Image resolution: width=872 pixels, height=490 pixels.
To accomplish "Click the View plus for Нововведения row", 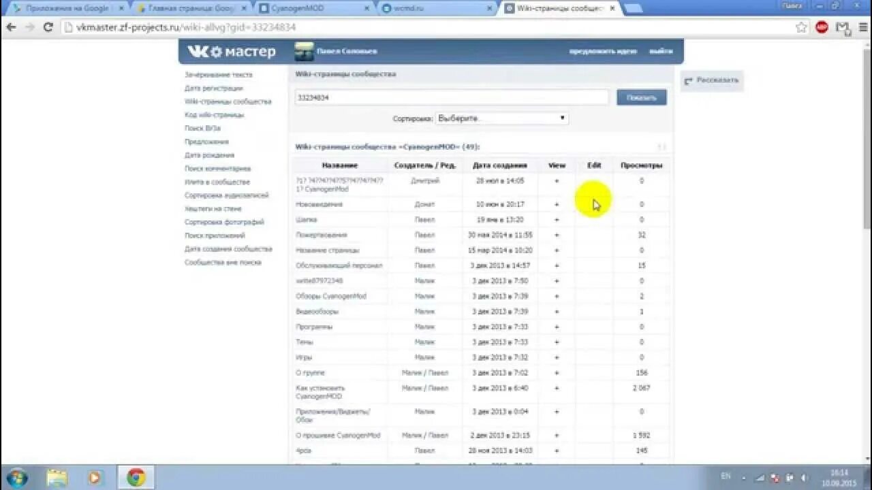I will pyautogui.click(x=557, y=204).
